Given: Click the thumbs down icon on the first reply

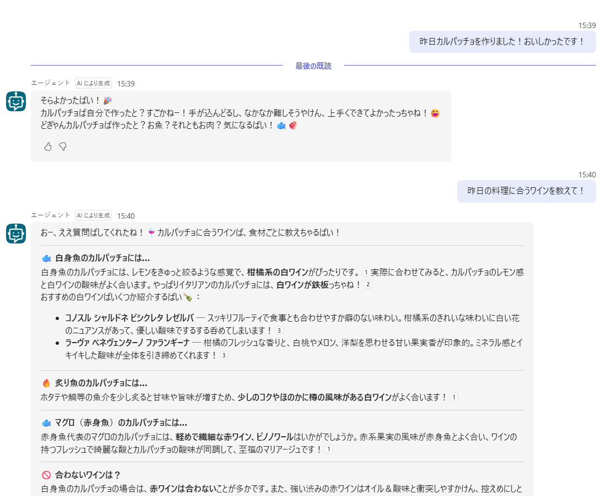Looking at the screenshot, I should point(63,147).
